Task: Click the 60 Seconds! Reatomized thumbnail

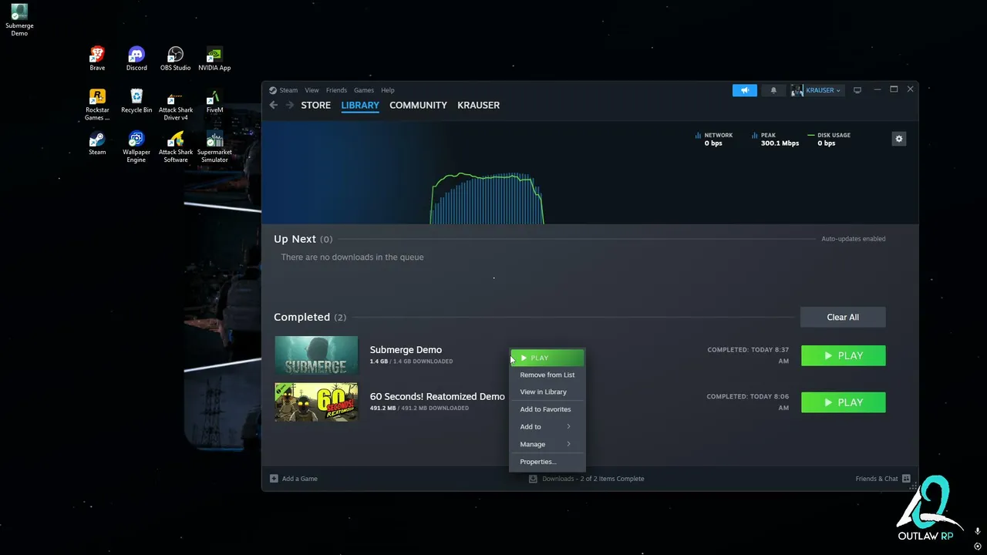Action: [x=316, y=402]
